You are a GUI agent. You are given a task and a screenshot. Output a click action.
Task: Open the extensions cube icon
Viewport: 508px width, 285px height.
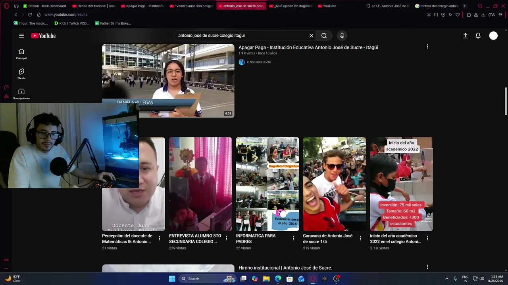469,15
